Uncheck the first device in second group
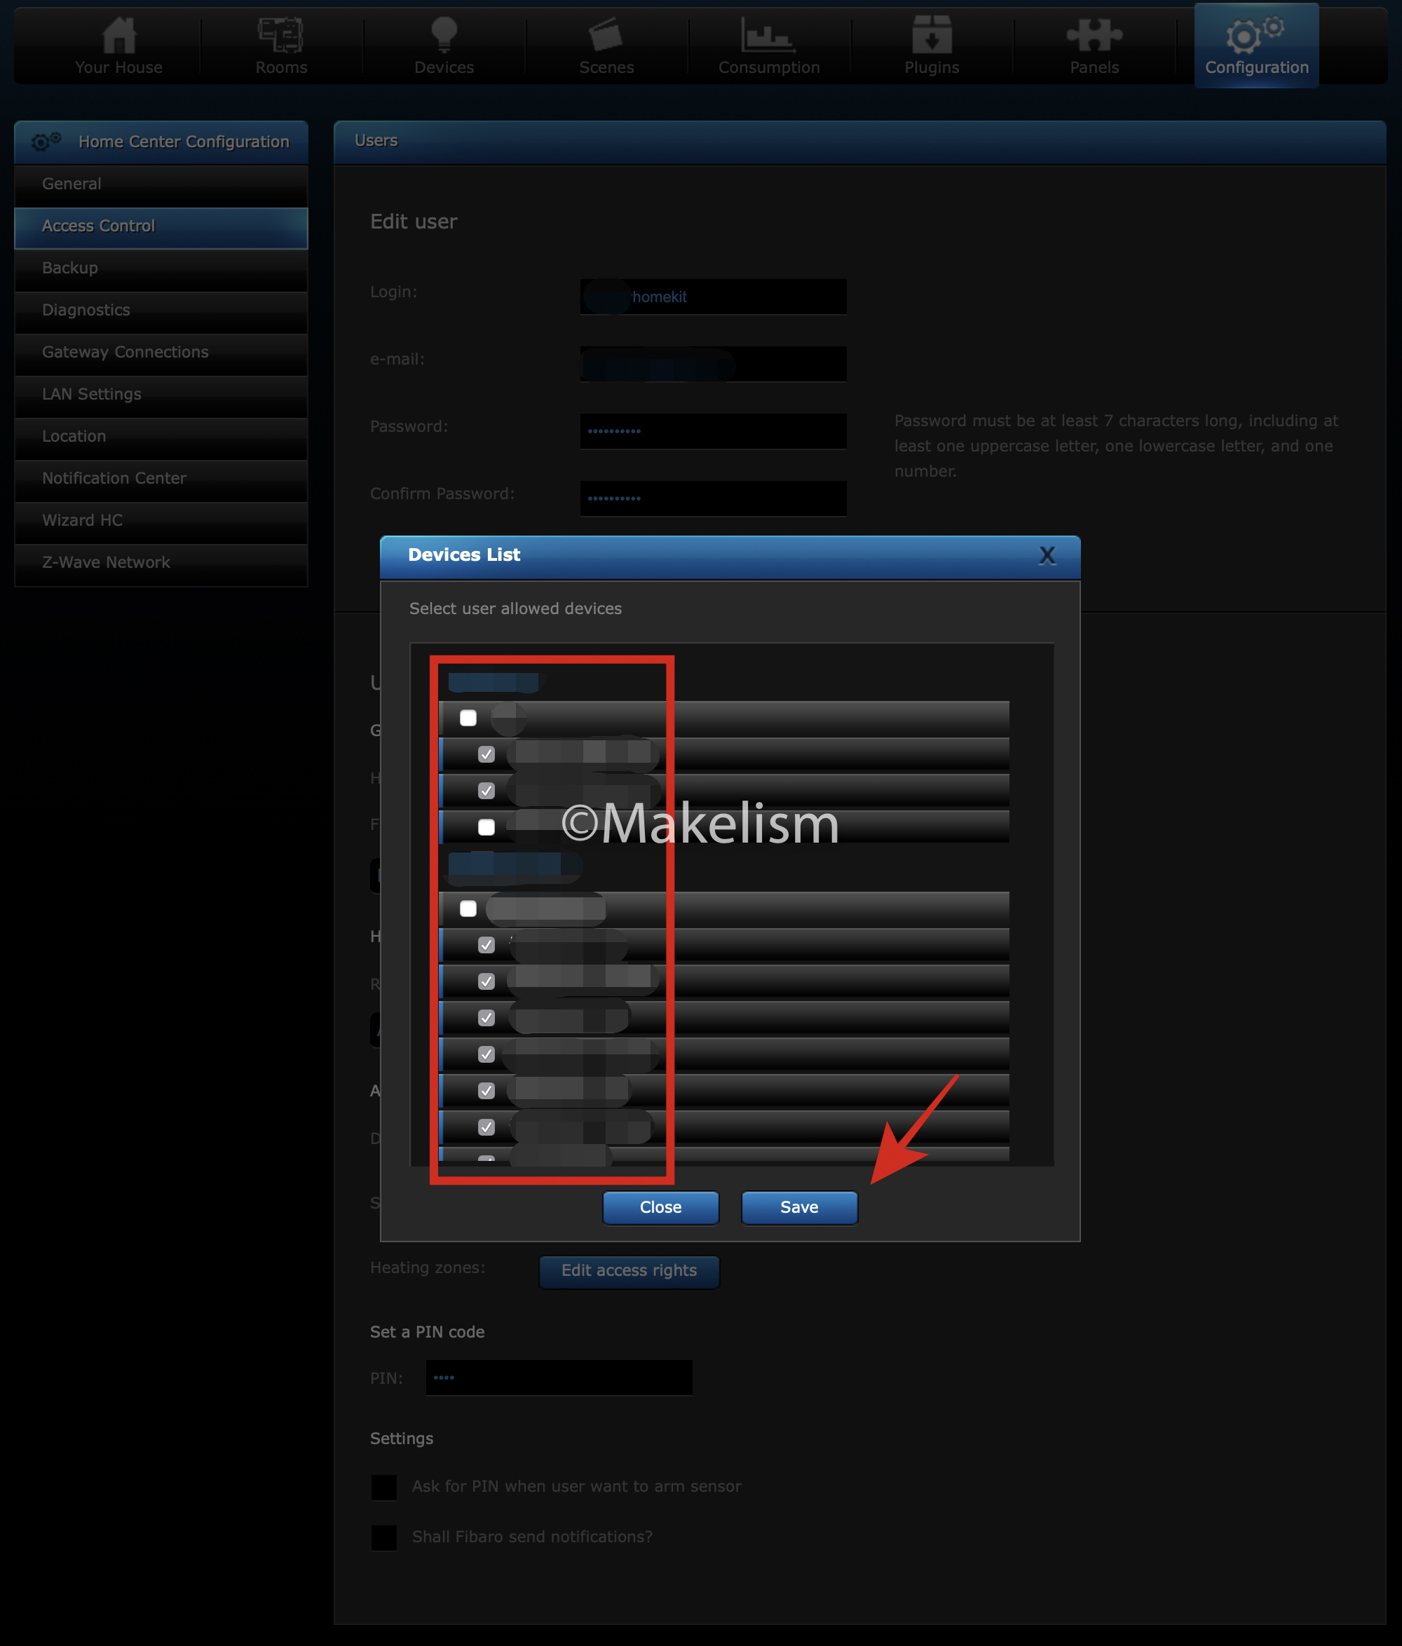 486,946
